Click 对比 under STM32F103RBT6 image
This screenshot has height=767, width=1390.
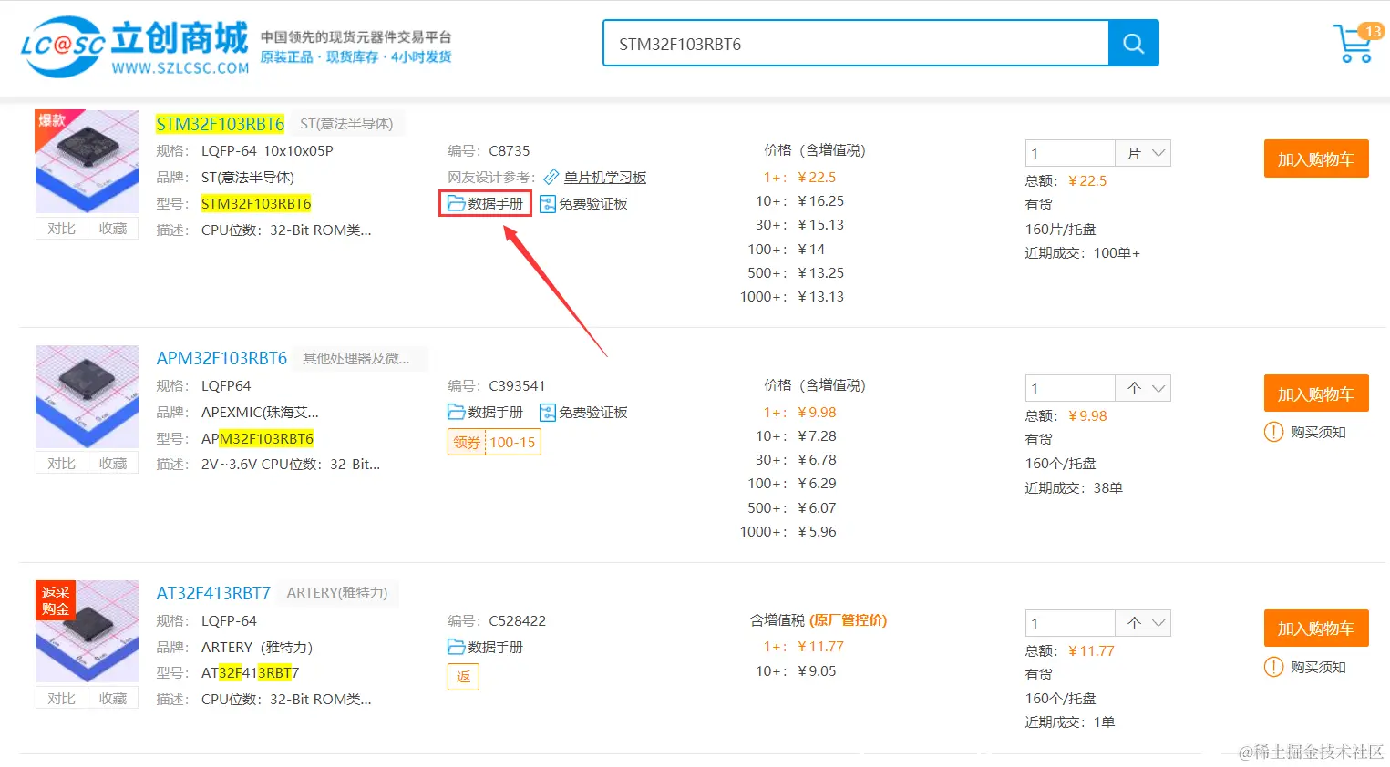pyautogui.click(x=61, y=229)
